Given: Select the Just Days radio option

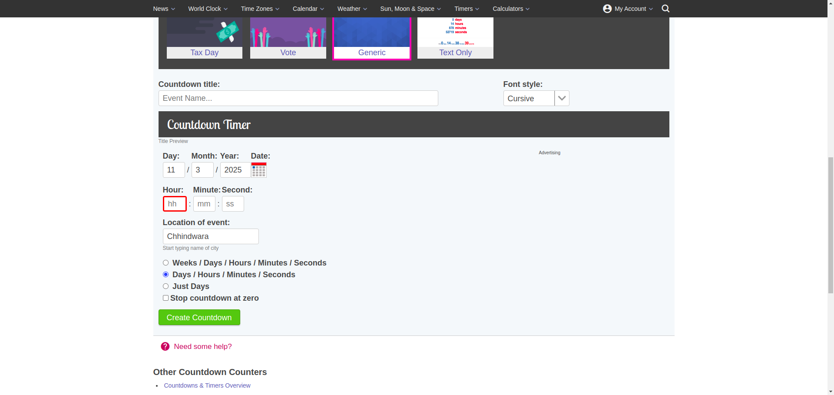Looking at the screenshot, I should coord(165,286).
